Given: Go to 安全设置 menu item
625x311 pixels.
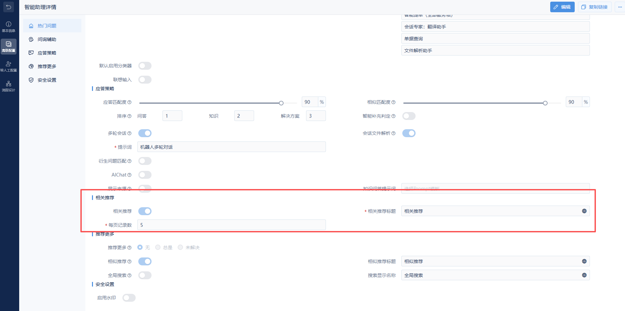Looking at the screenshot, I should pos(47,80).
